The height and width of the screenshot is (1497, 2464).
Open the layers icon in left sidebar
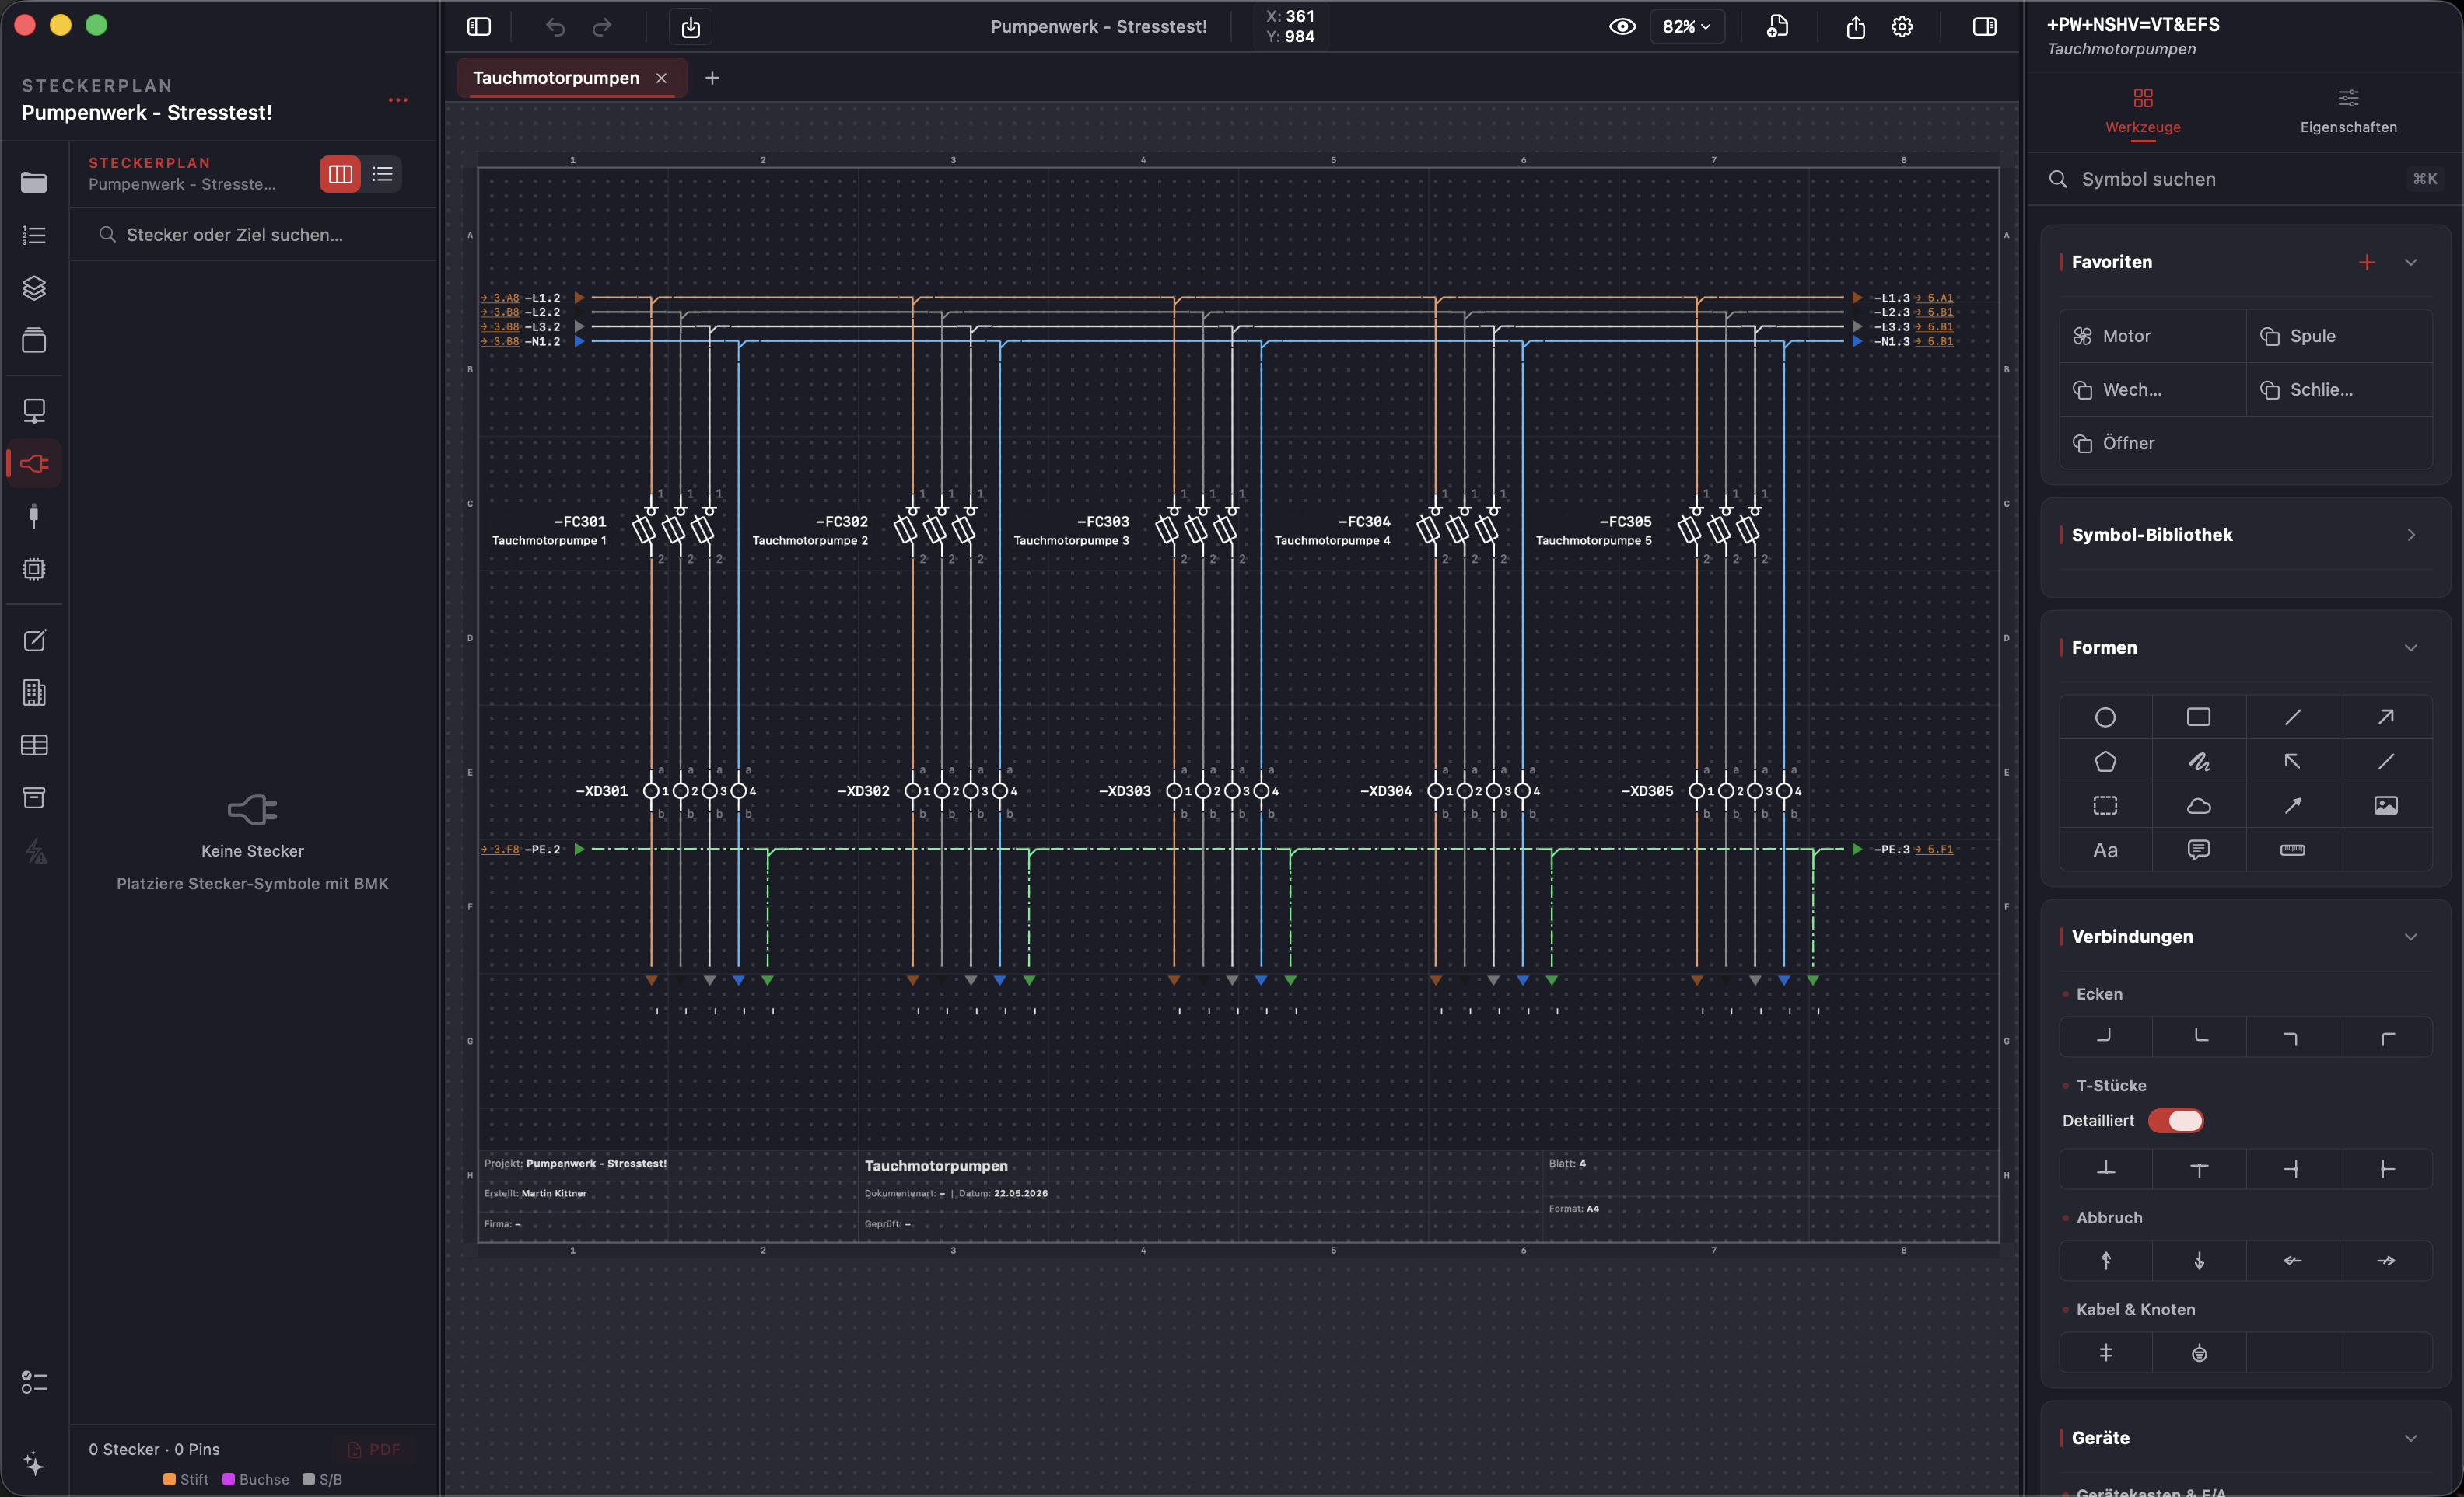[x=34, y=288]
